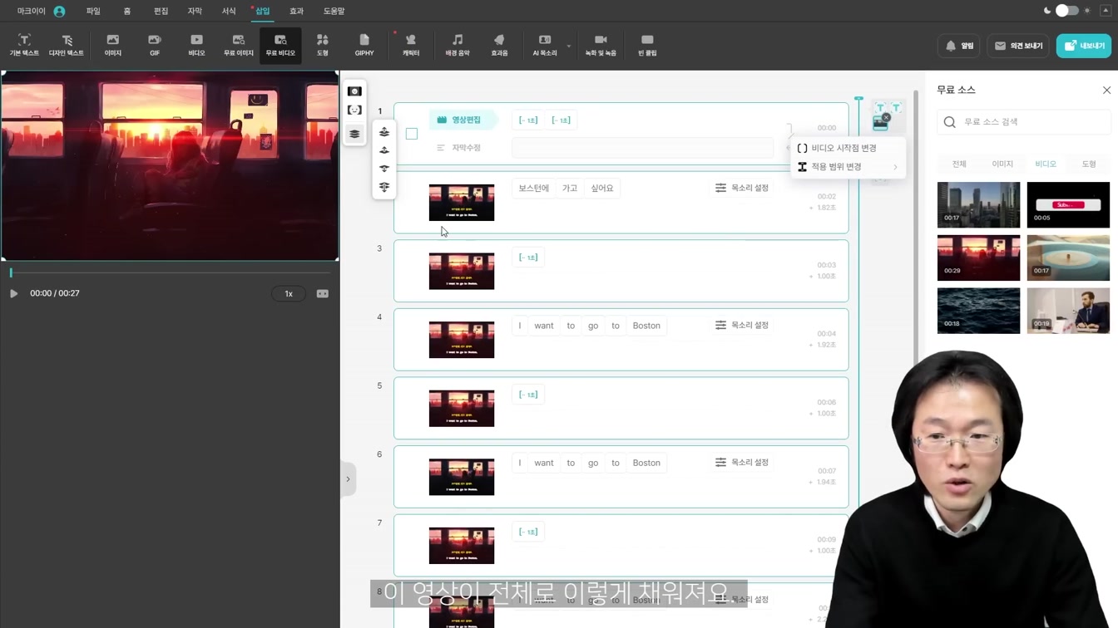The image size is (1118, 628).
Task: Click the 알림 notification bell
Action: click(958, 46)
